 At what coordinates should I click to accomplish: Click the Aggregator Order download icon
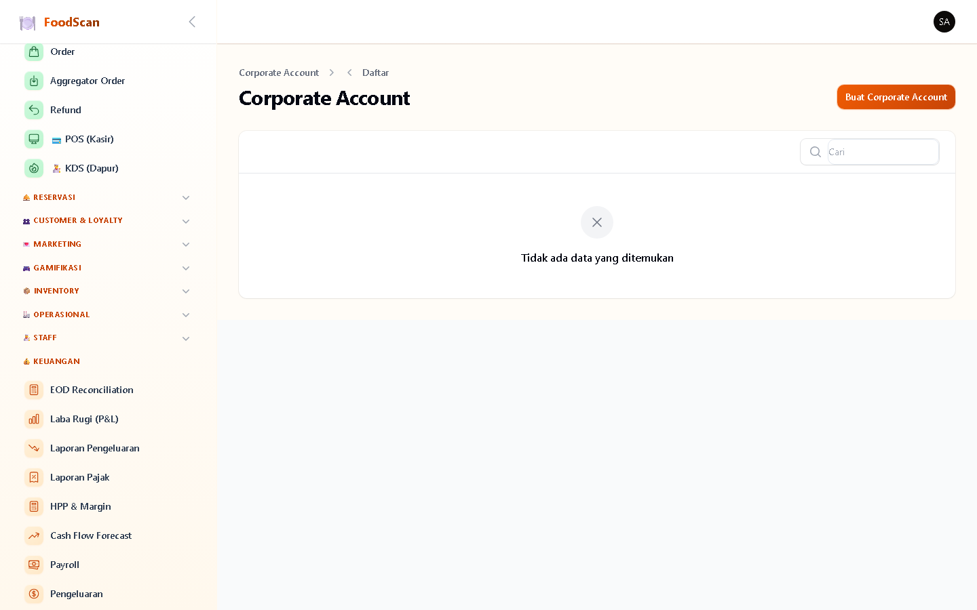click(x=34, y=81)
